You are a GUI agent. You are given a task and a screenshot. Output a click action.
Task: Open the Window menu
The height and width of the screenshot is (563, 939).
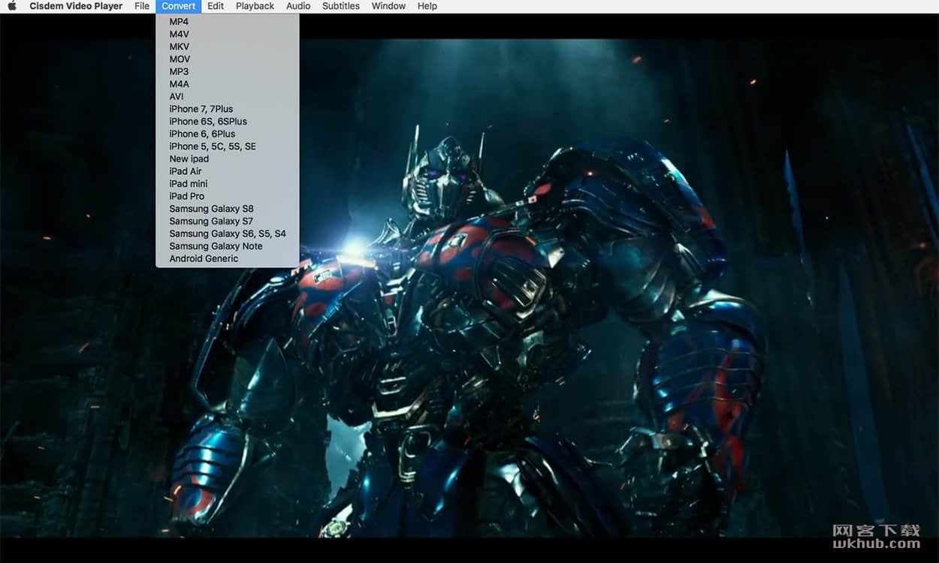click(388, 6)
